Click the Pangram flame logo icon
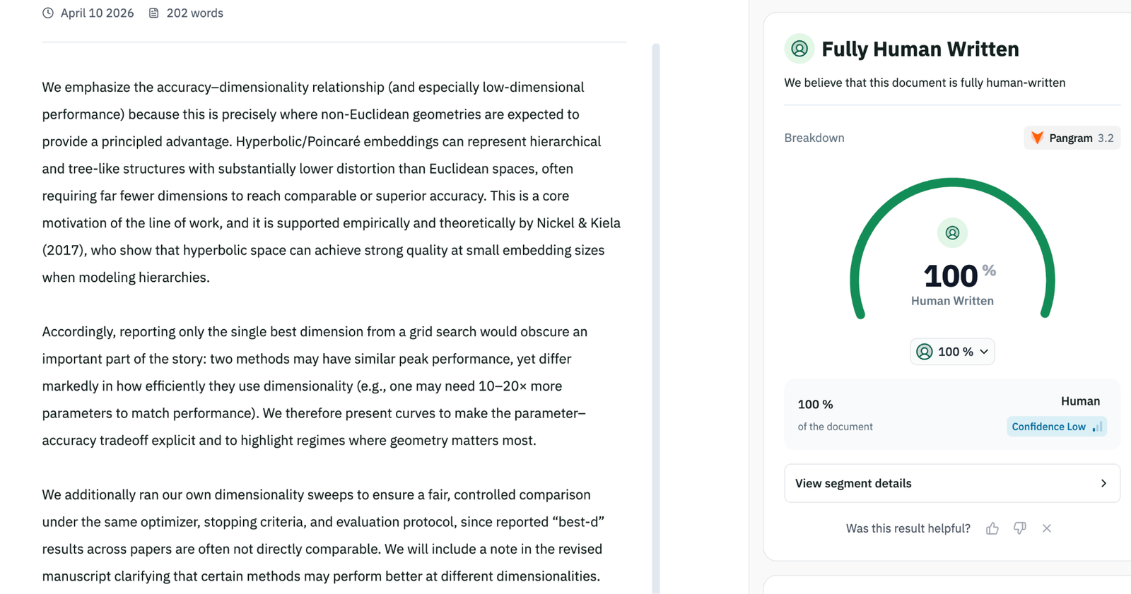This screenshot has height=594, width=1131. pos(1037,138)
